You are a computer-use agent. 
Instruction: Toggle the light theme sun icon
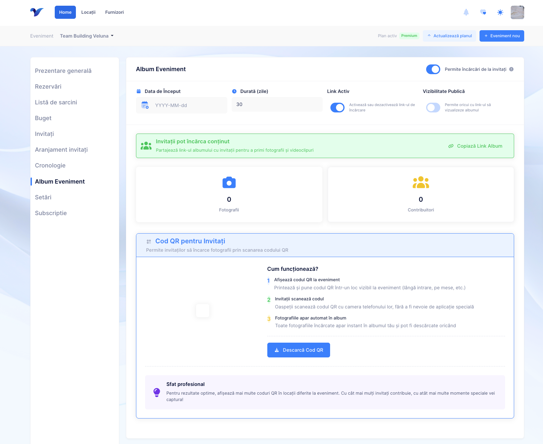pos(500,12)
